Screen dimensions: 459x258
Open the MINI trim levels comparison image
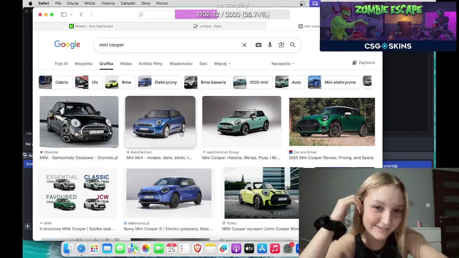(78, 193)
